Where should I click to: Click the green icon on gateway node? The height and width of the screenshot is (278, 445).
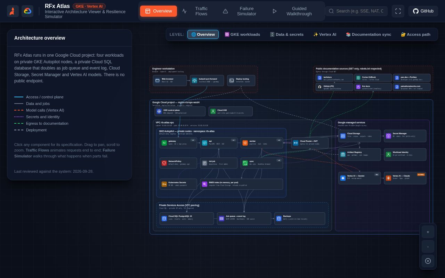tap(164, 143)
